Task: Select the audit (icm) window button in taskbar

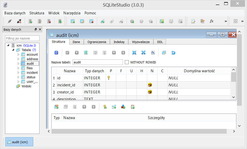Action: tap(19, 142)
